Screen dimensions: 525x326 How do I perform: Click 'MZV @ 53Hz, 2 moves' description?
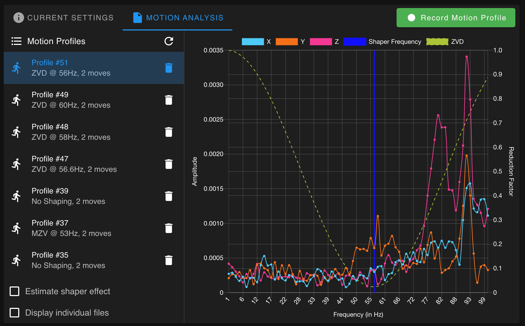tap(71, 233)
